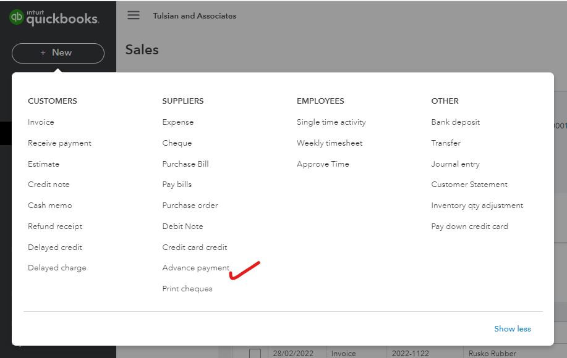Create a Credit note
Viewport: 567px width, 358px height.
tap(49, 185)
